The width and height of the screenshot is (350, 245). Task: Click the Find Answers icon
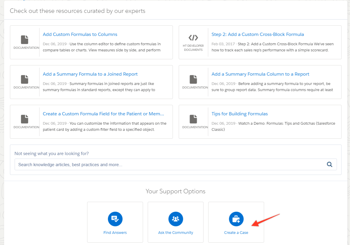(115, 219)
